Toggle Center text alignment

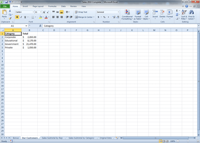pyautogui.click(x=58, y=17)
